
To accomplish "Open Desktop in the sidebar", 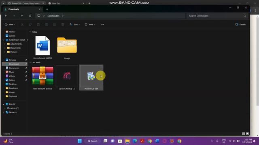I will pyautogui.click(x=13, y=84).
